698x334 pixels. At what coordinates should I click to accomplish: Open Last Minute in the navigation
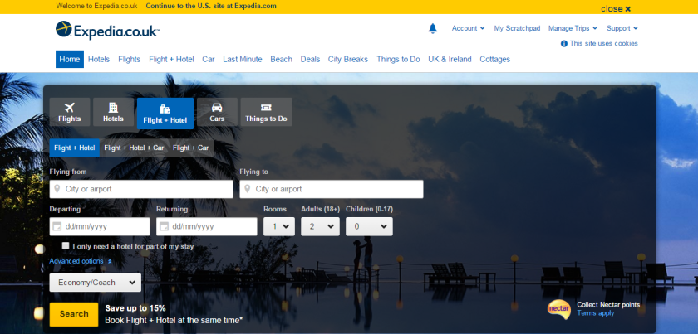tap(243, 59)
